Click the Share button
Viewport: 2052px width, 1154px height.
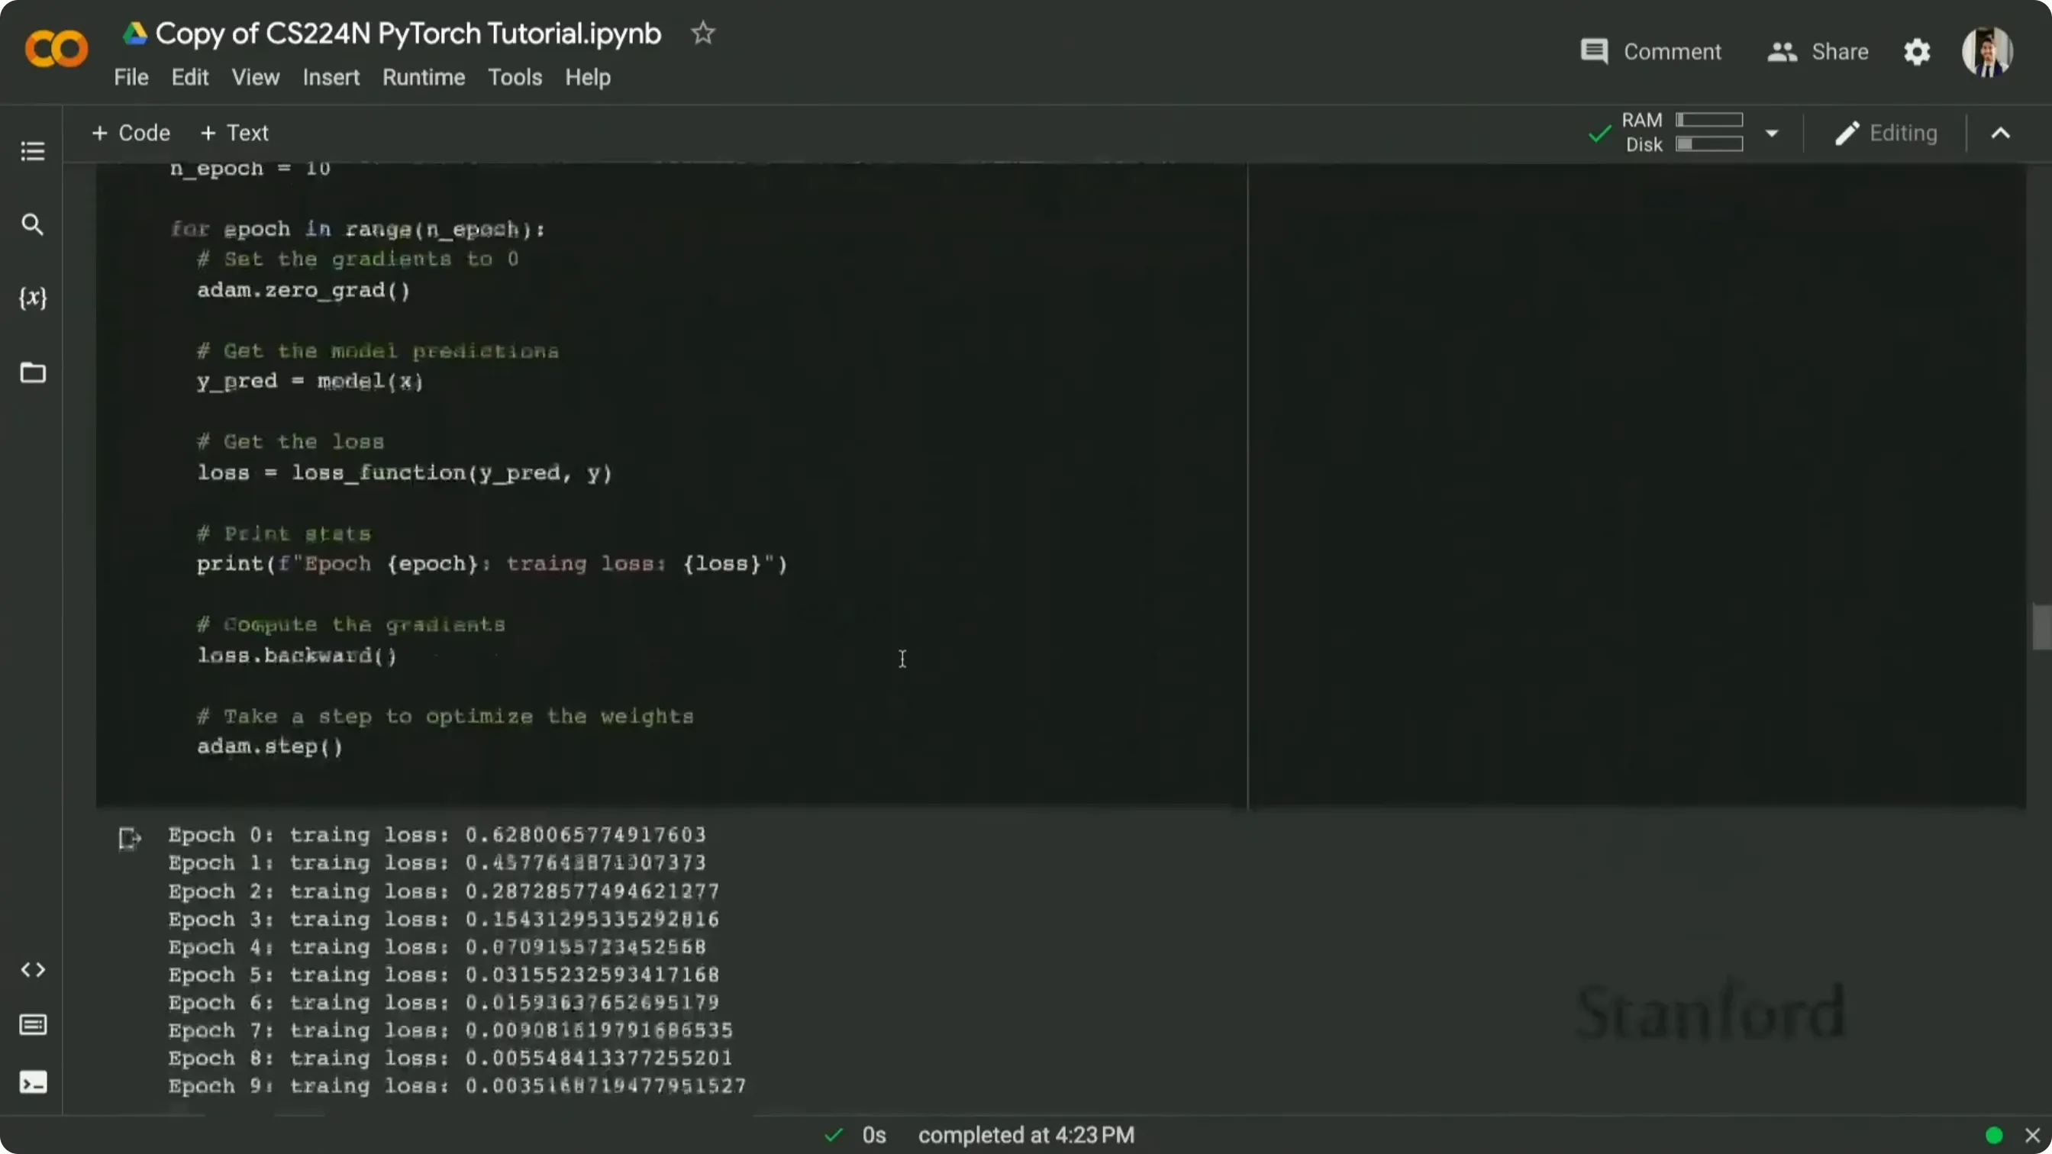point(1818,52)
